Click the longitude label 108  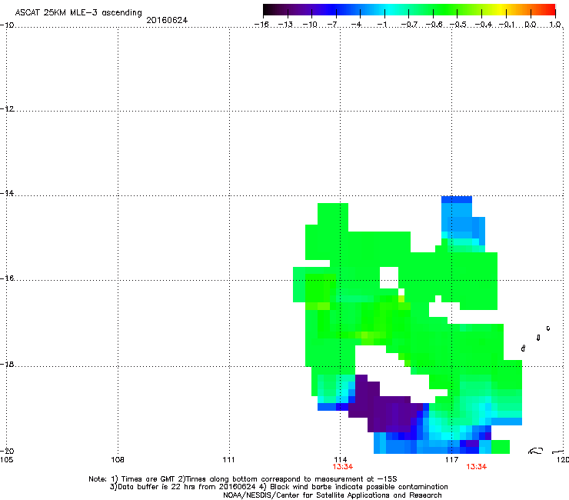click(118, 460)
